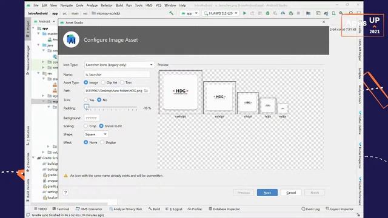Click the Debug app bug icon

267,13
